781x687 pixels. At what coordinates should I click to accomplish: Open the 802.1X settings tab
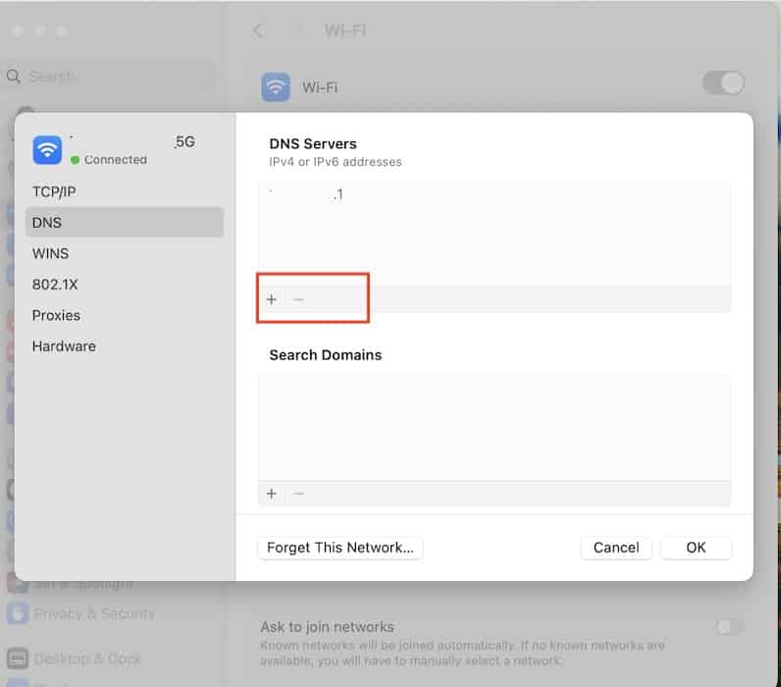pos(55,285)
